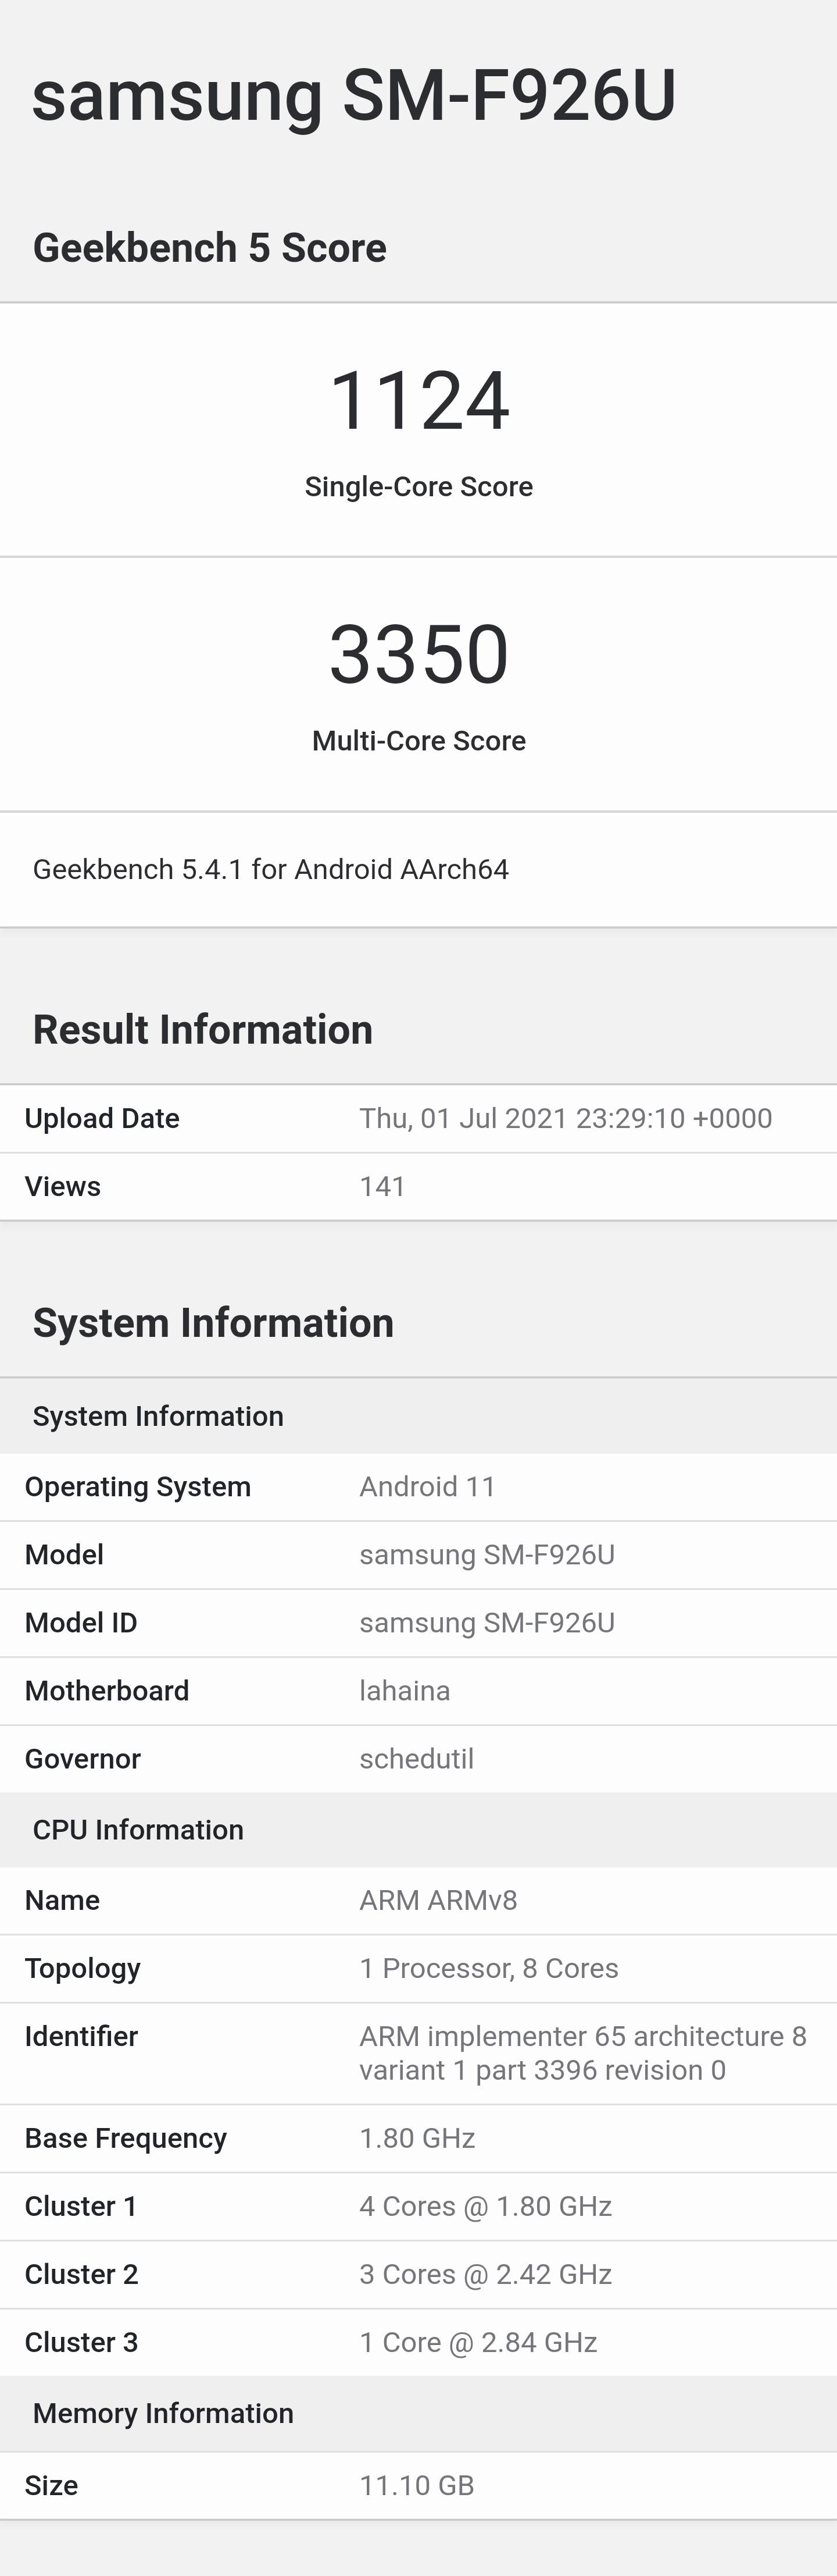Click the Views count 141
837x2576 pixels.
382,1186
